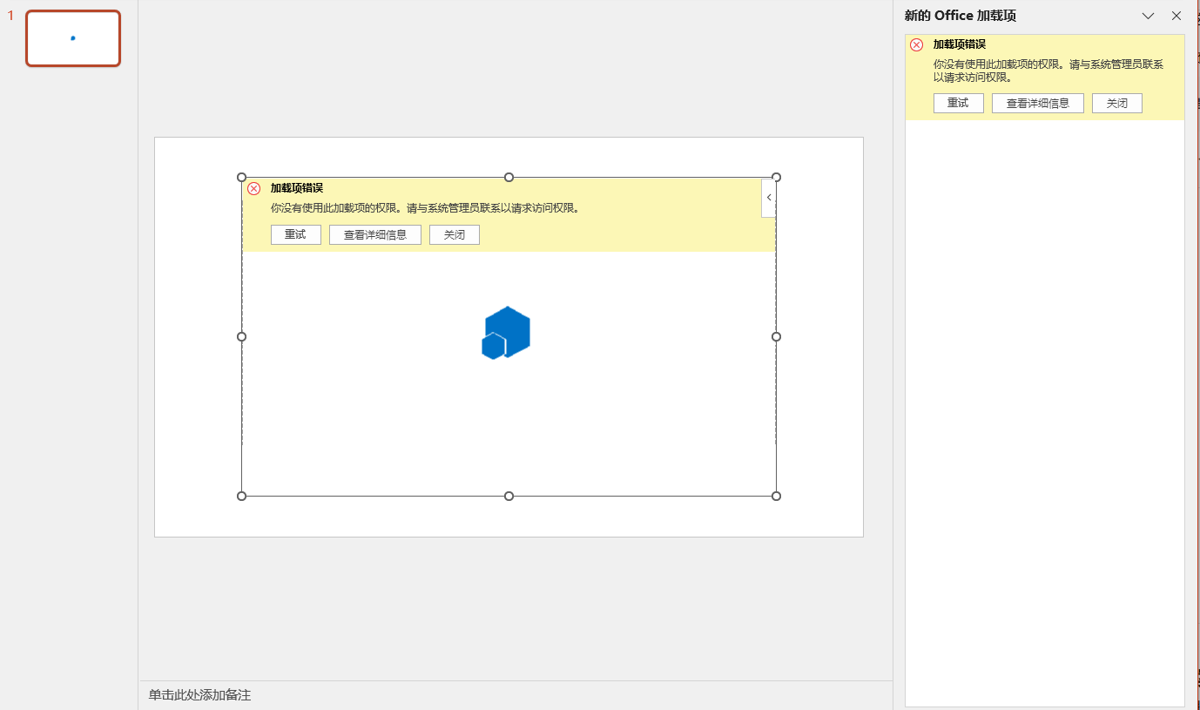Click 关闭 button in the slide add-in
The width and height of the screenshot is (1200, 710).
click(455, 235)
